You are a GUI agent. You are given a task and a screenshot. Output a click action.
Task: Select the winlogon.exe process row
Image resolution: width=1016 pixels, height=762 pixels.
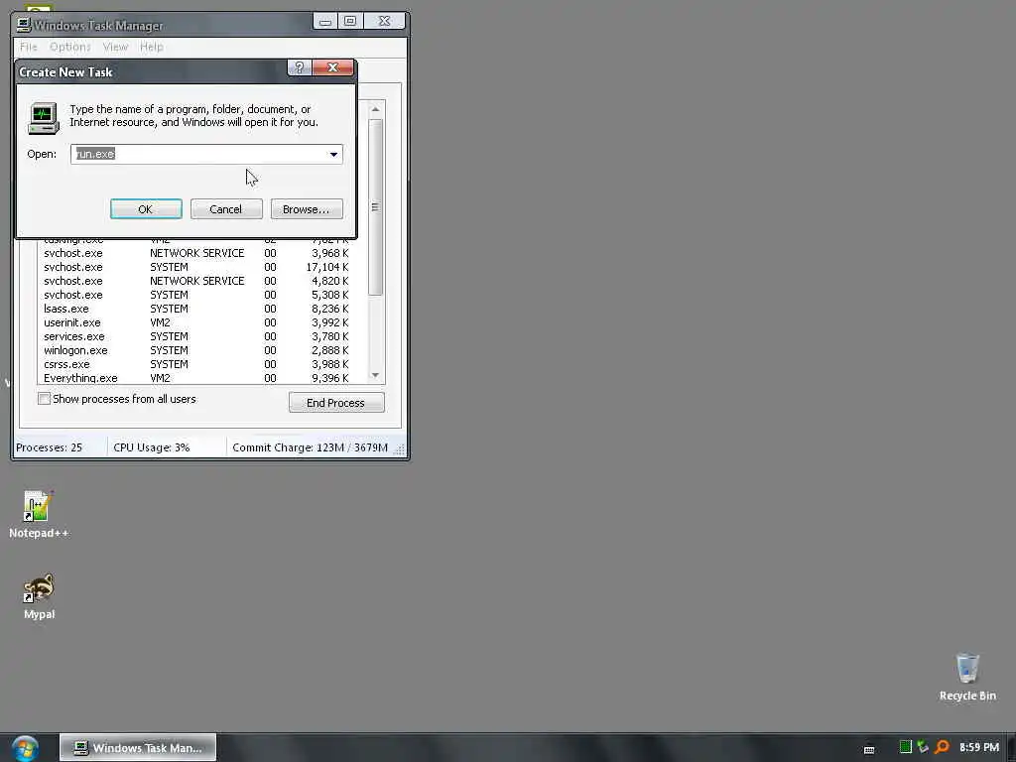tap(197, 350)
